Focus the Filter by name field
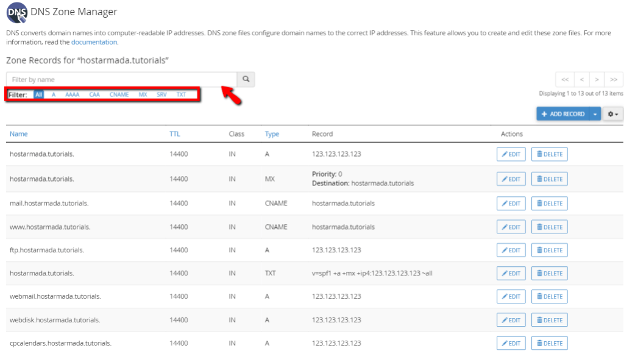 (122, 79)
